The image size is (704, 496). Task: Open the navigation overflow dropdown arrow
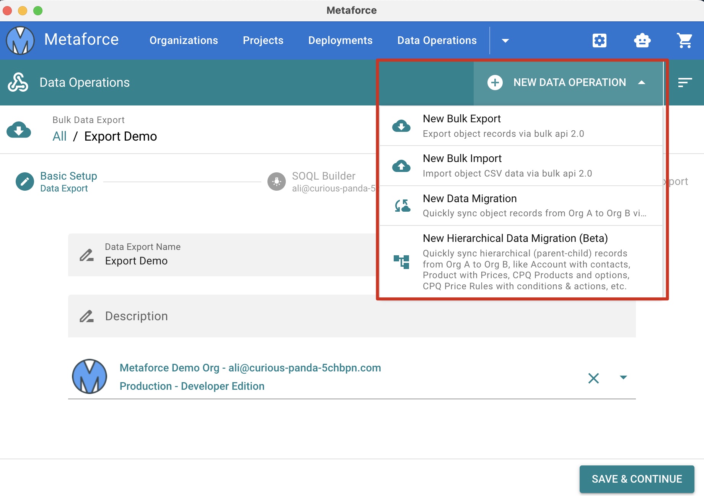click(x=505, y=41)
